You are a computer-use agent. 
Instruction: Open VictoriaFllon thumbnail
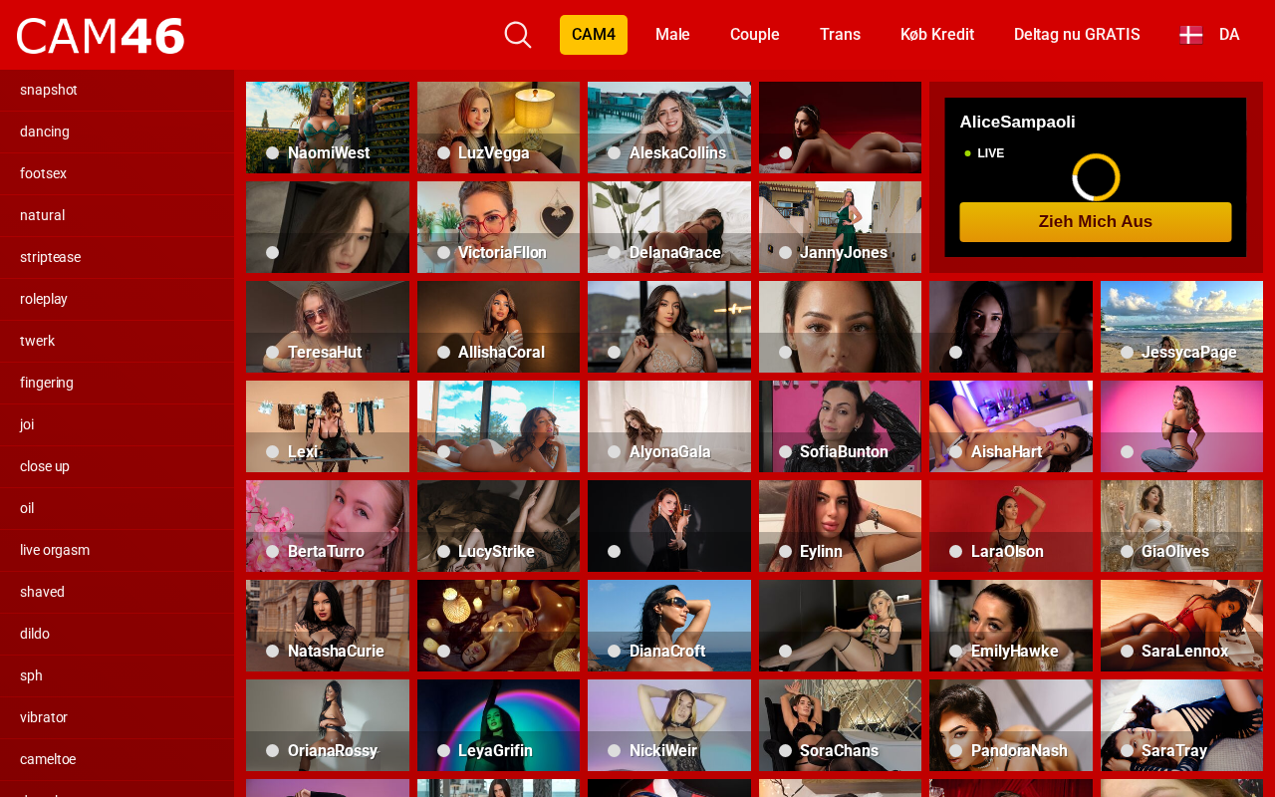(498, 227)
